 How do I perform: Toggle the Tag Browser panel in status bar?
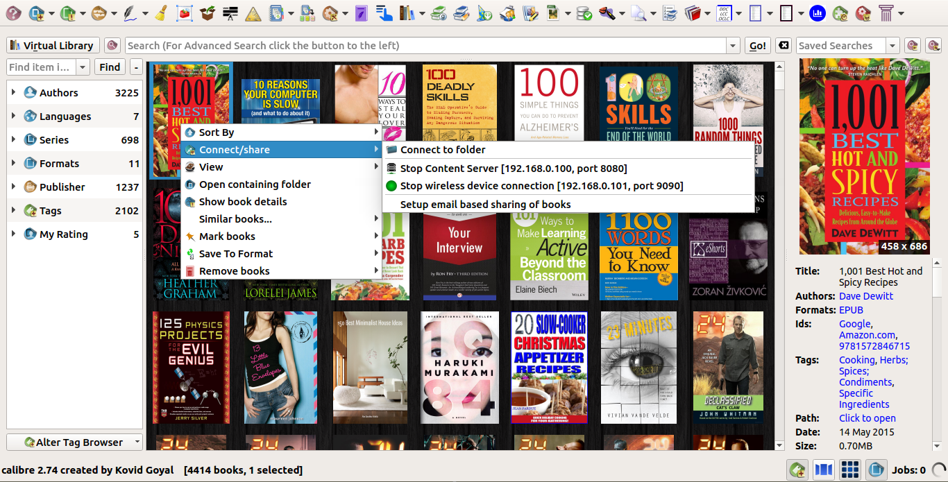pyautogui.click(x=797, y=470)
